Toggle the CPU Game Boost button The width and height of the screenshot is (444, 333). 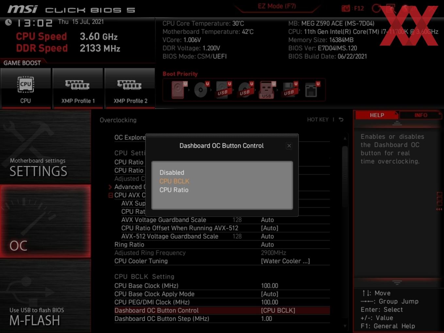25,88
